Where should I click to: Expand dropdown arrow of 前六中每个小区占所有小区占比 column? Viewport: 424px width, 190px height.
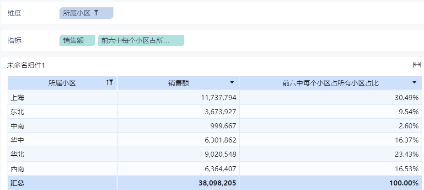tap(414, 83)
